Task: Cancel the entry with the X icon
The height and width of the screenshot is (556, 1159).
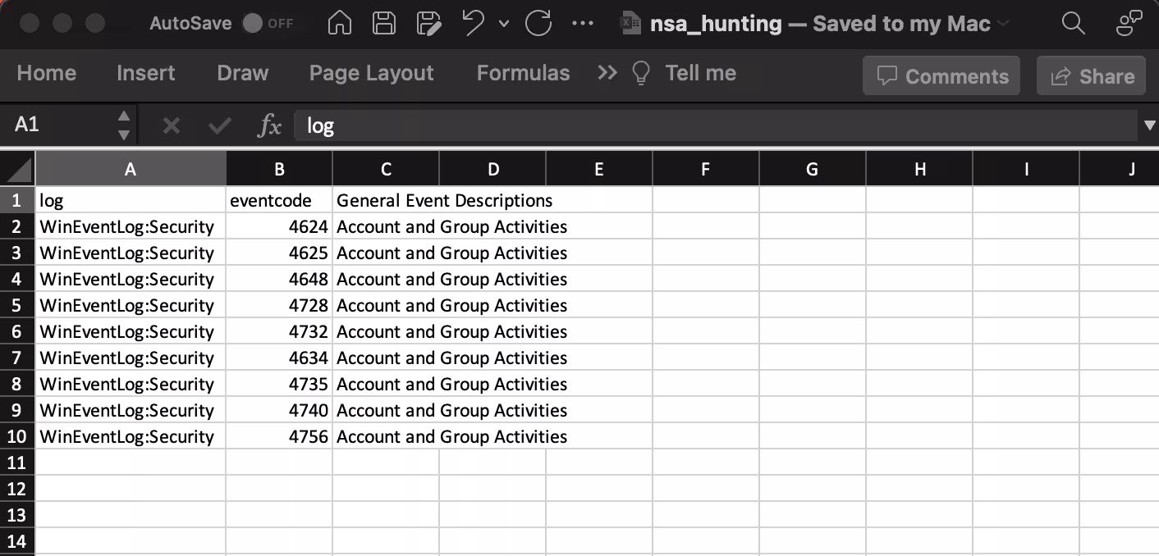Action: pyautogui.click(x=171, y=125)
